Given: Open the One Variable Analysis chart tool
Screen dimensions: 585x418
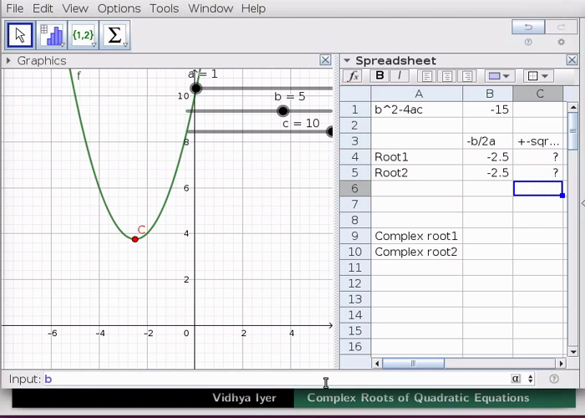Looking at the screenshot, I should pyautogui.click(x=52, y=35).
